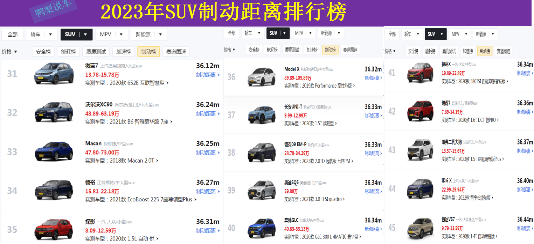The image size is (534, 244).
Task: View the red 探影 car photo
Action: point(54,229)
